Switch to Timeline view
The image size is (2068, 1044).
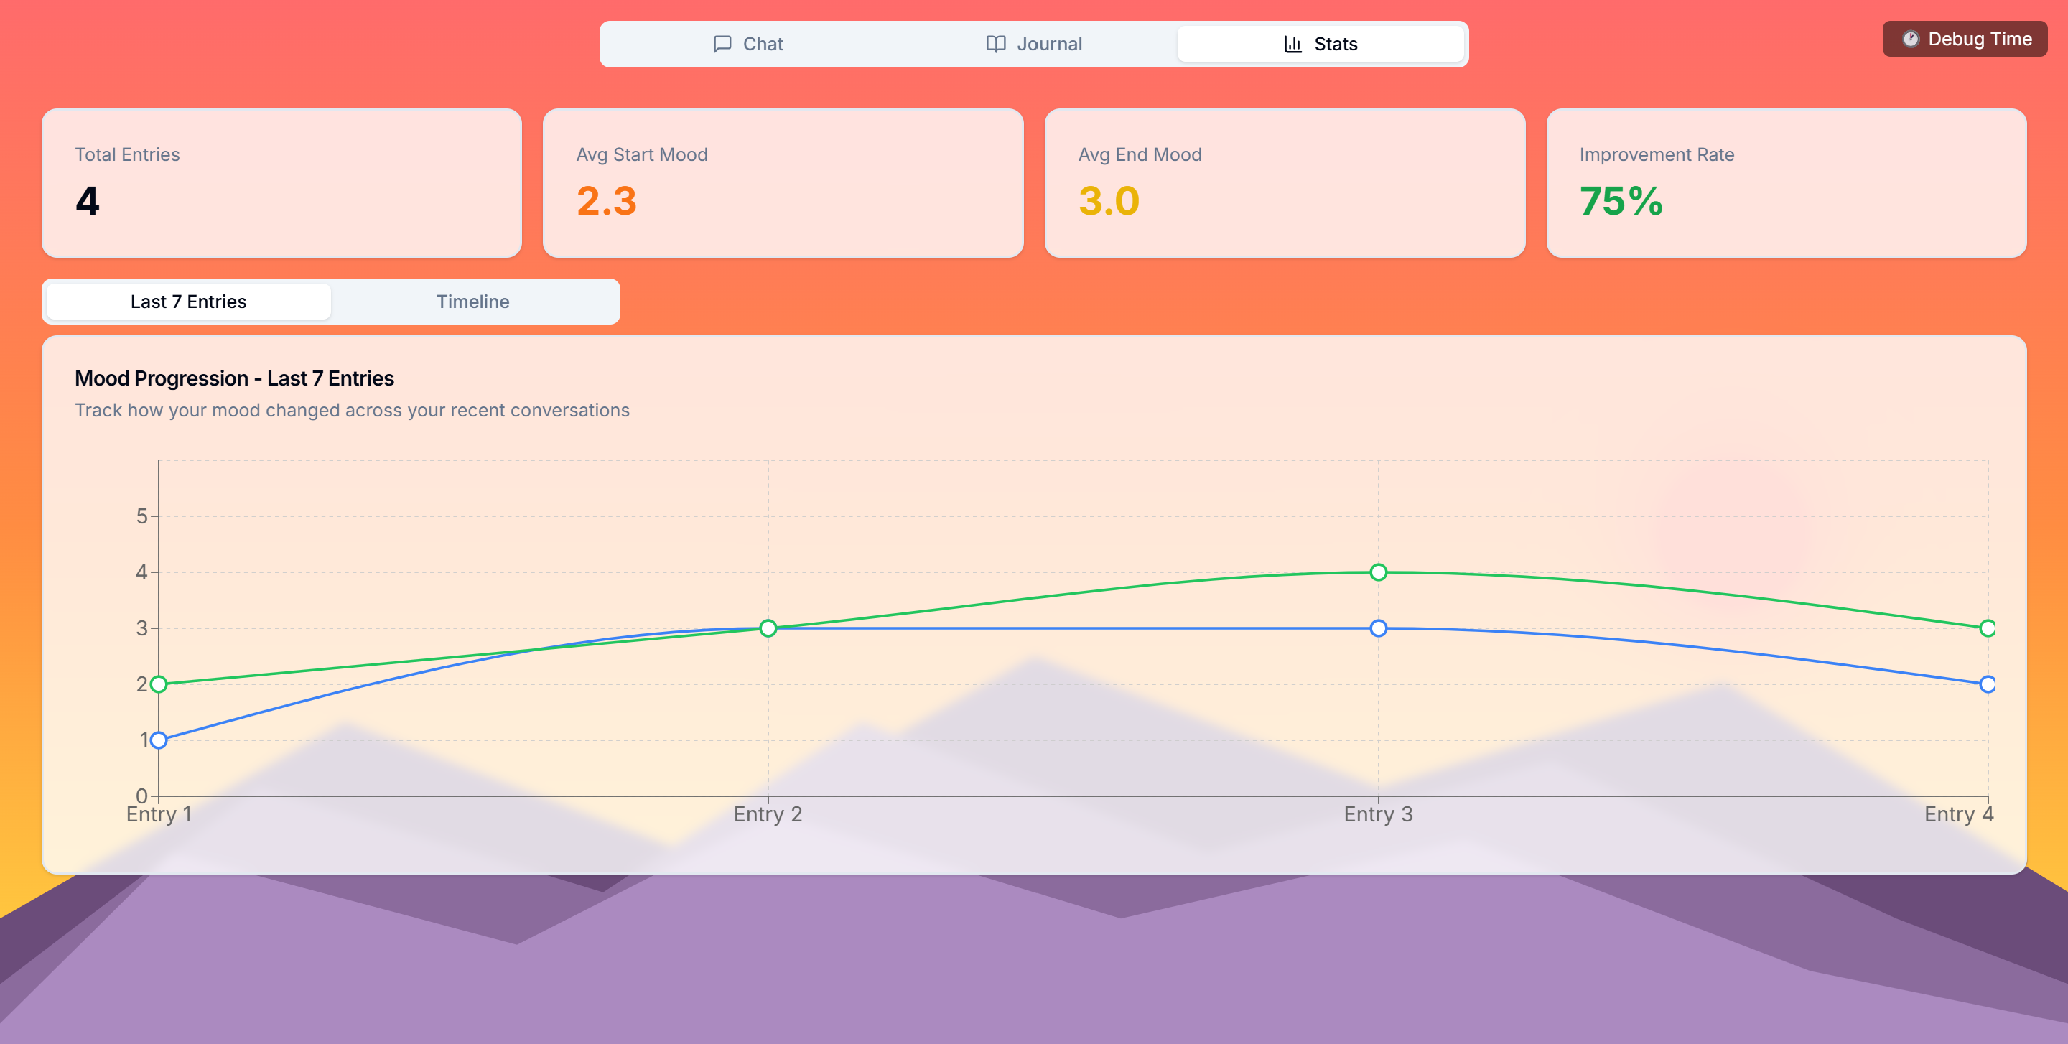[x=473, y=302]
